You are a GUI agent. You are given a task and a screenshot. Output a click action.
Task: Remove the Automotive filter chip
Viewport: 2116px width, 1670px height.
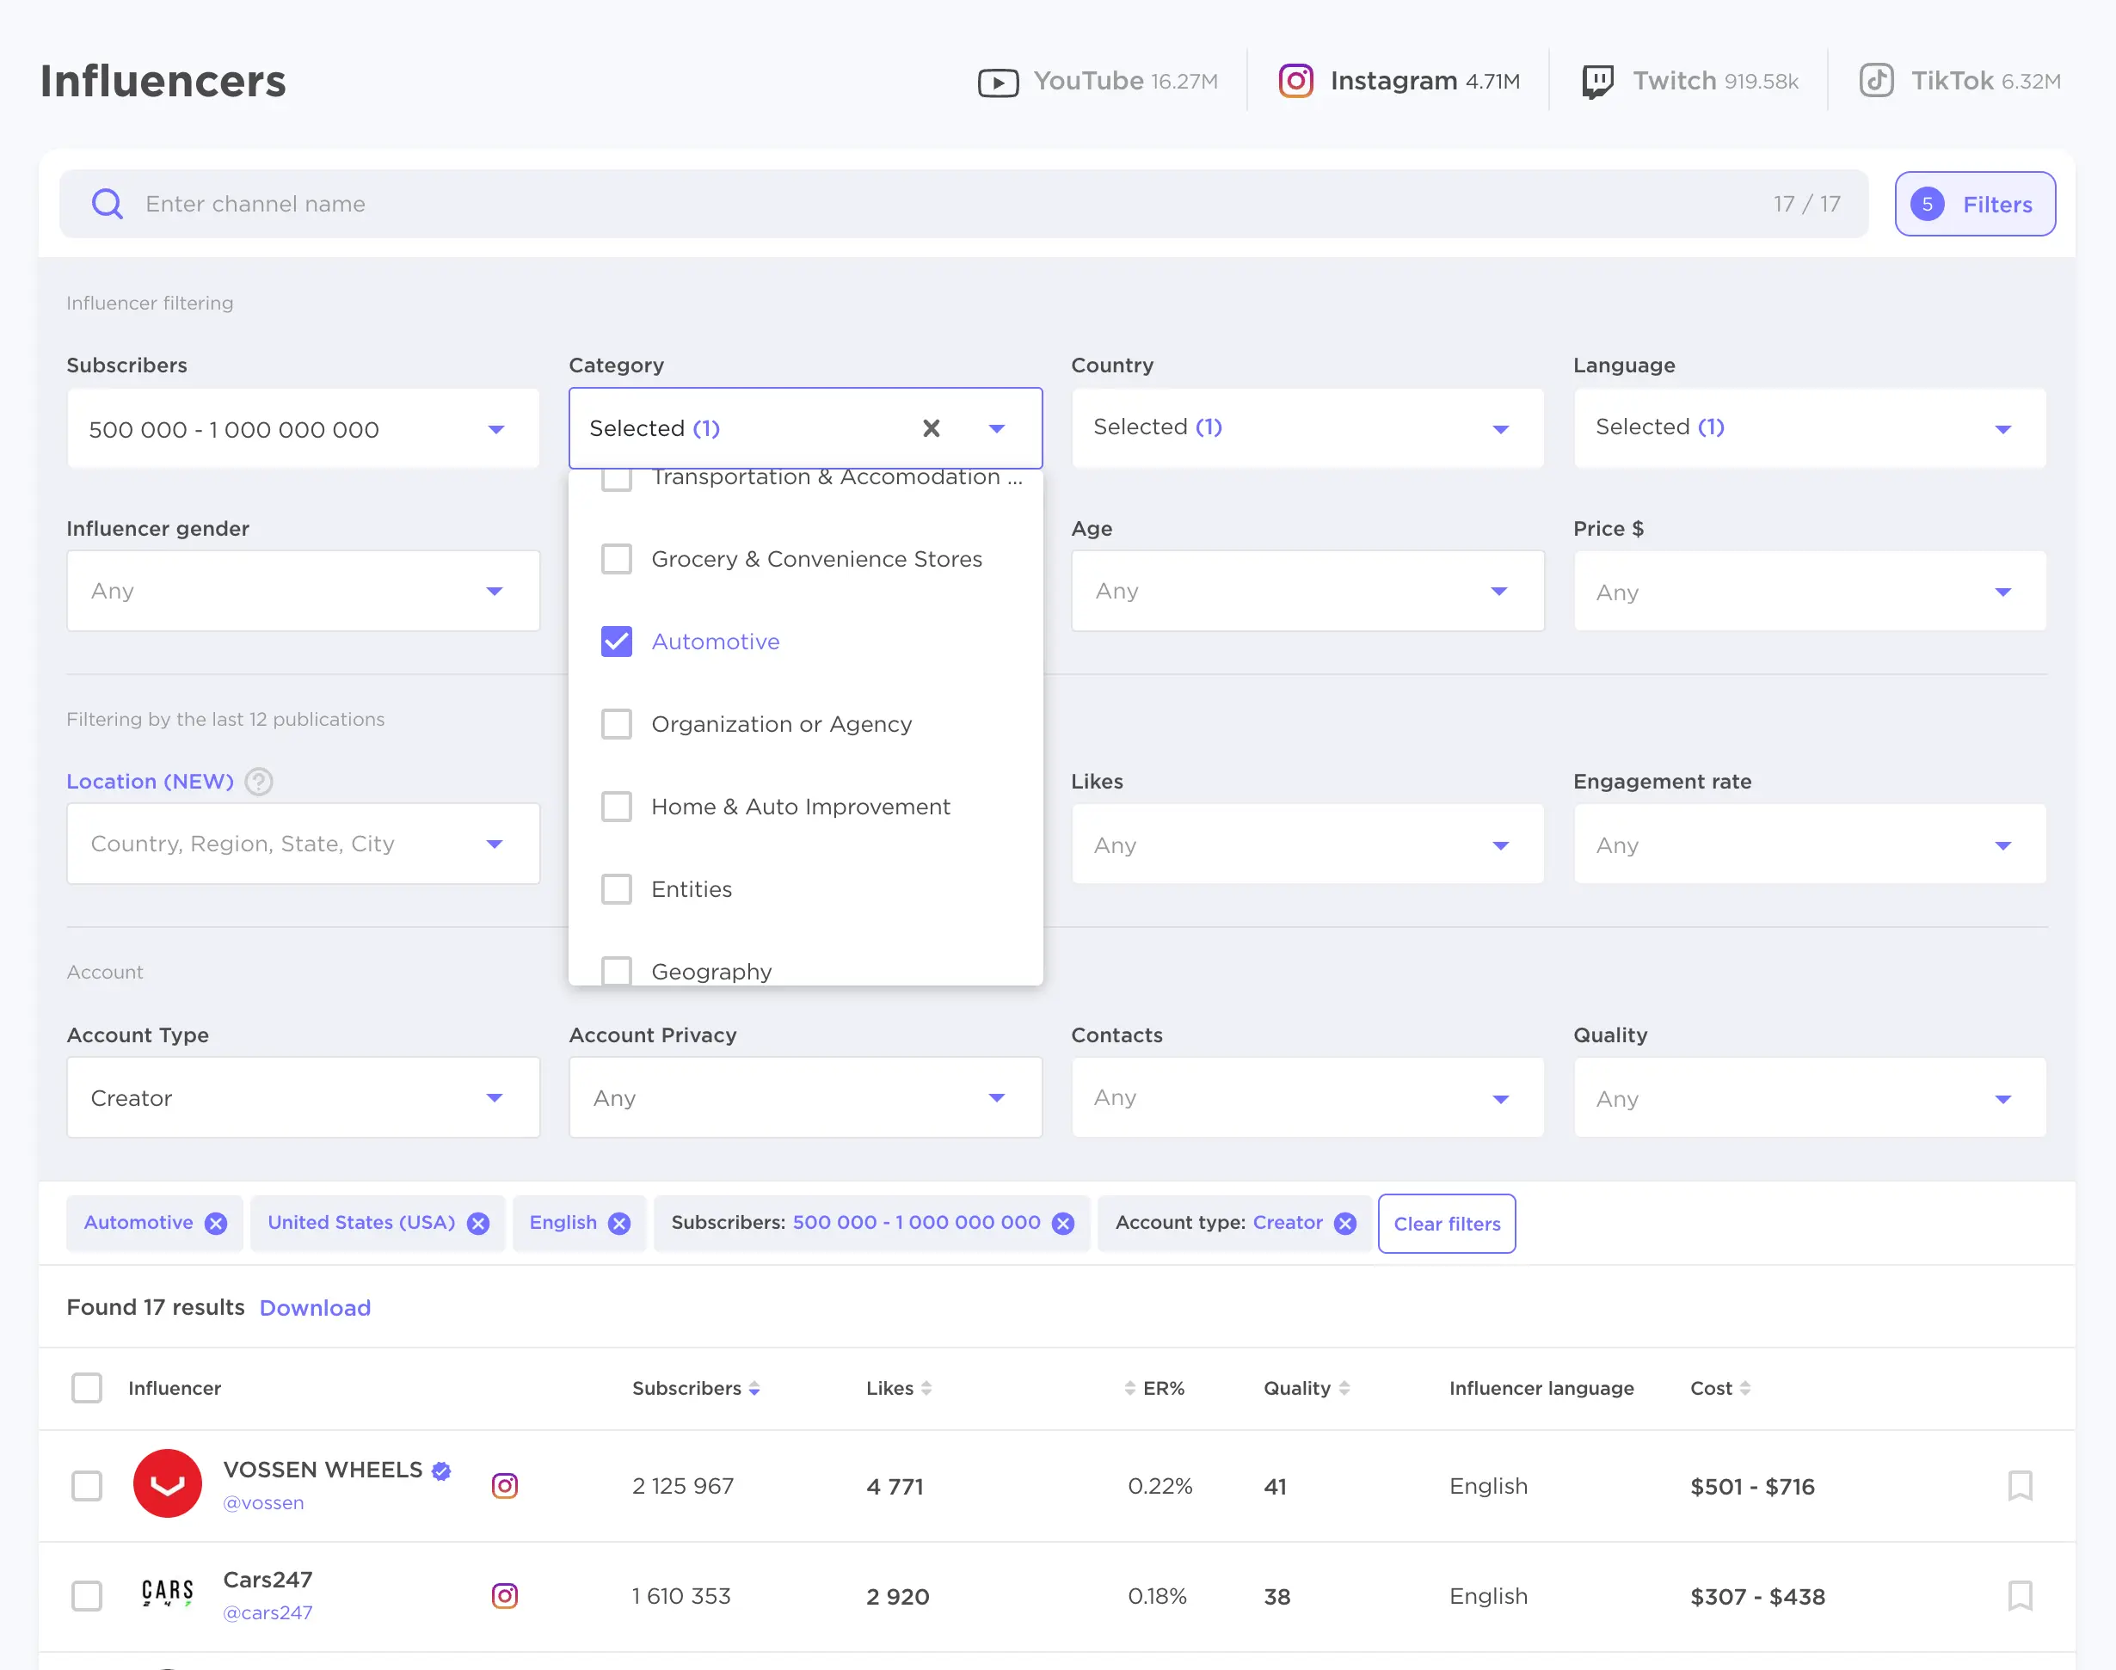tap(216, 1223)
